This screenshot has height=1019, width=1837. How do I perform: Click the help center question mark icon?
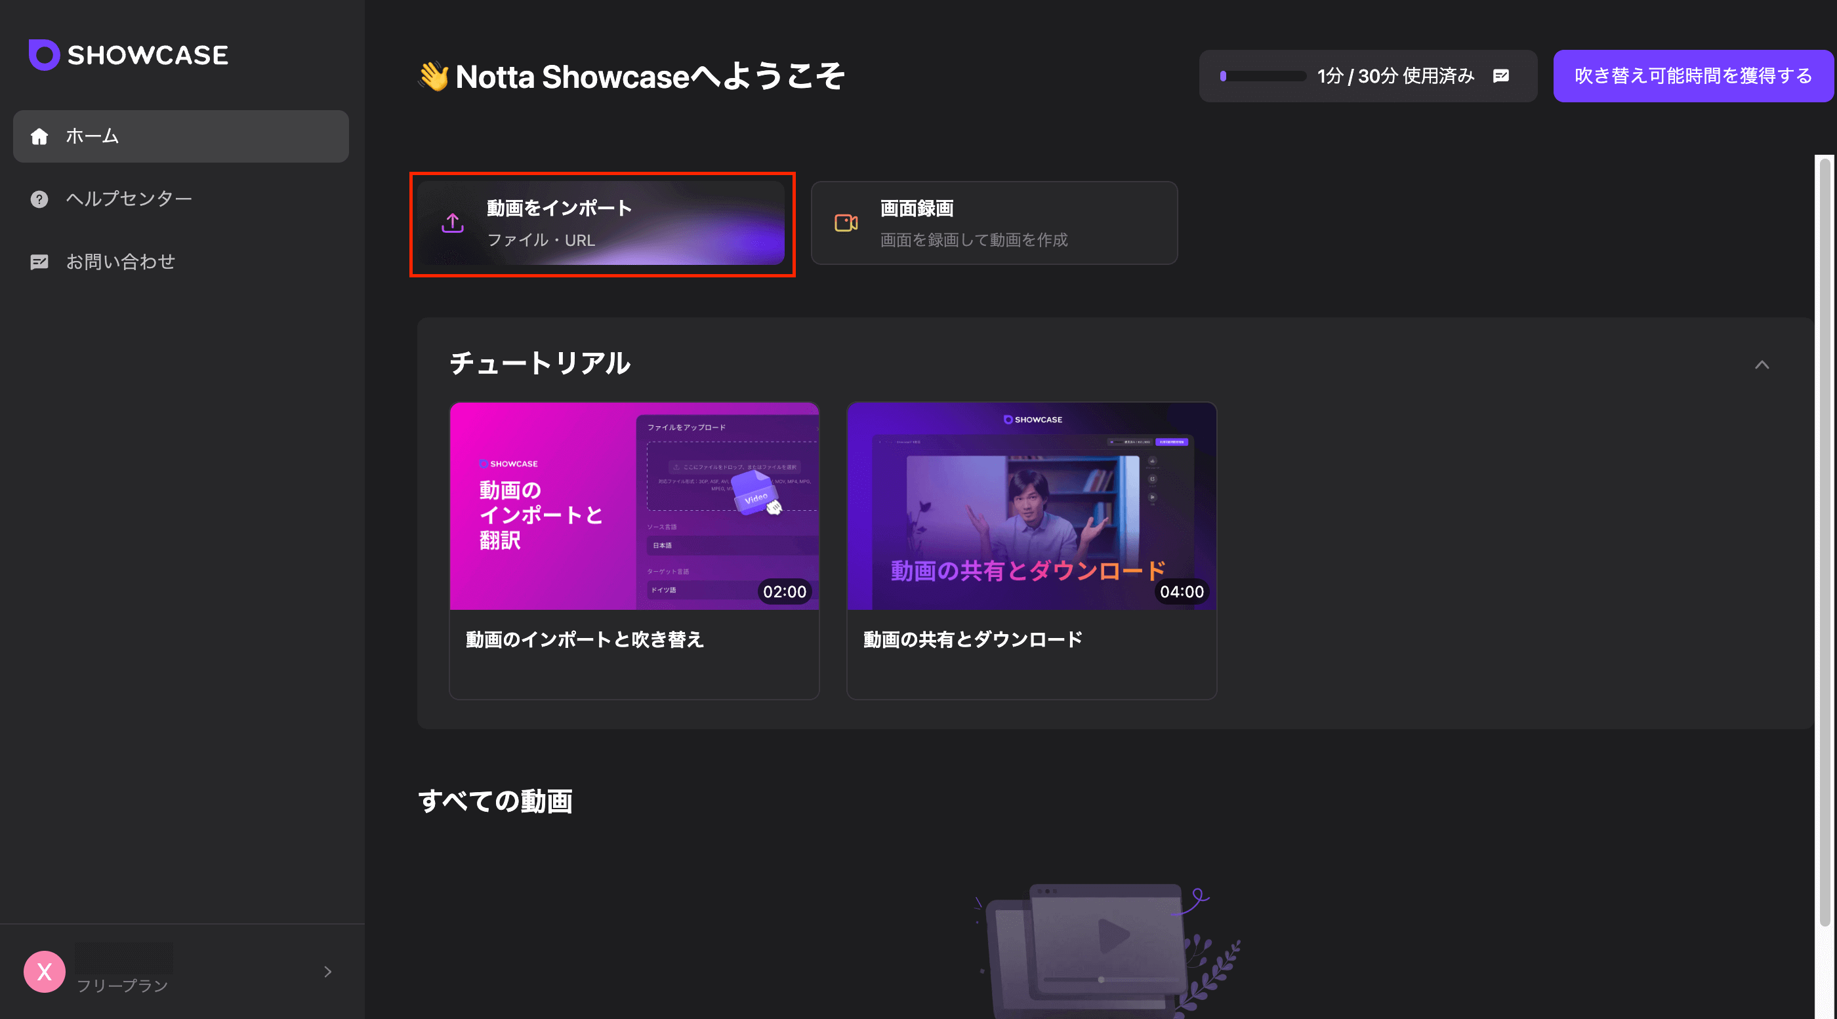point(39,199)
